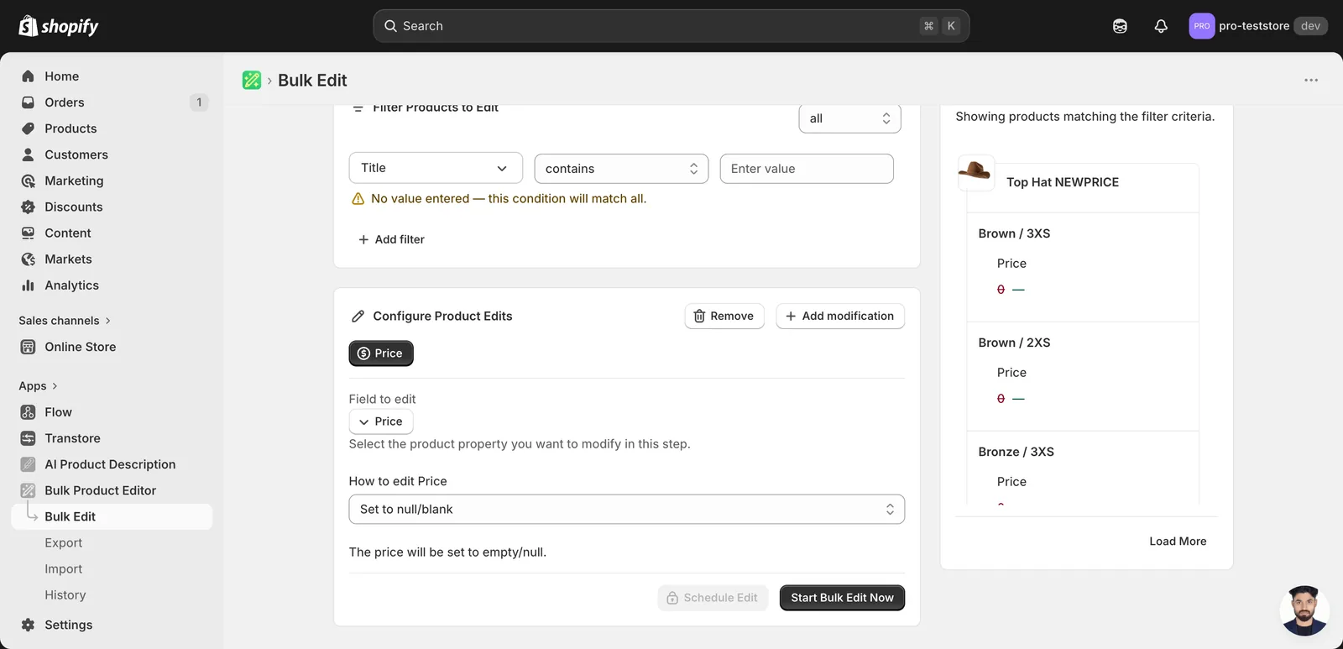Click Add filter
Viewport: 1343px width, 649px height.
click(x=391, y=239)
